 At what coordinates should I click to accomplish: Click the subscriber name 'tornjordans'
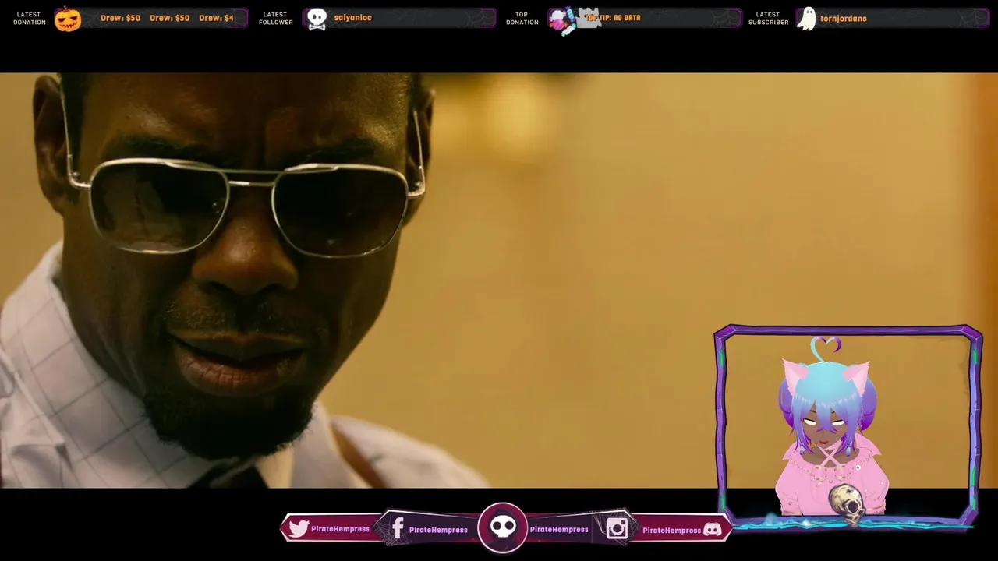coord(844,18)
